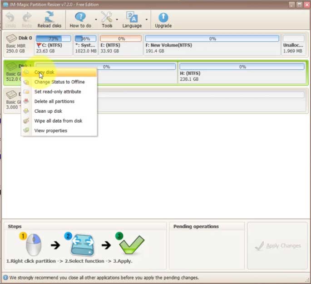Click the Copy disk menu icon
Viewport: 311px width, 284px height.
(26, 72)
